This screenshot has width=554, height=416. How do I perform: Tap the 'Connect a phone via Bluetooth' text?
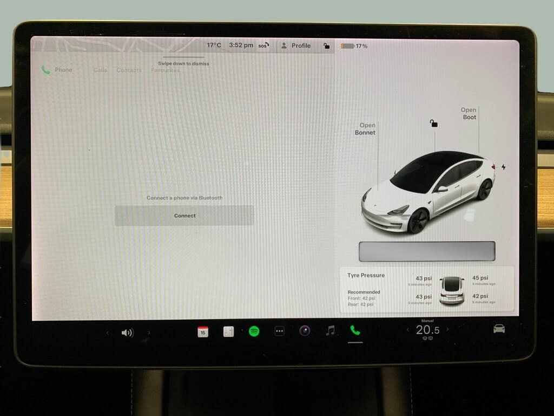(x=184, y=198)
